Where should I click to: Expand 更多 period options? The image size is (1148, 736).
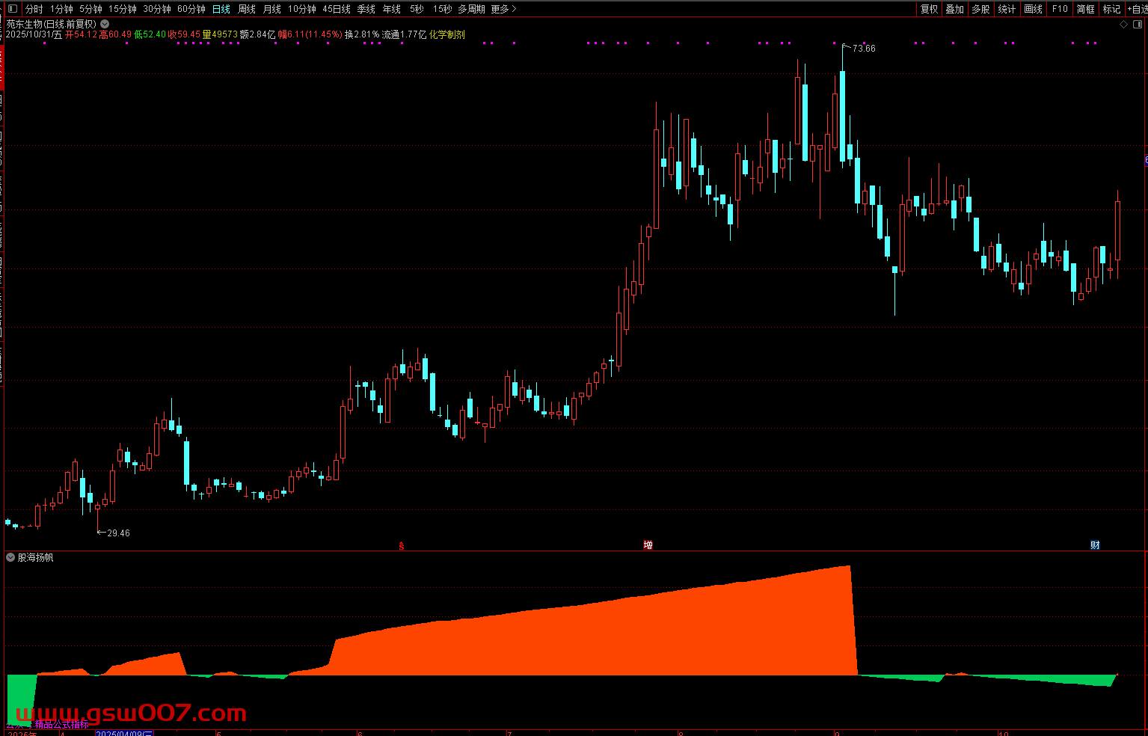tap(503, 9)
